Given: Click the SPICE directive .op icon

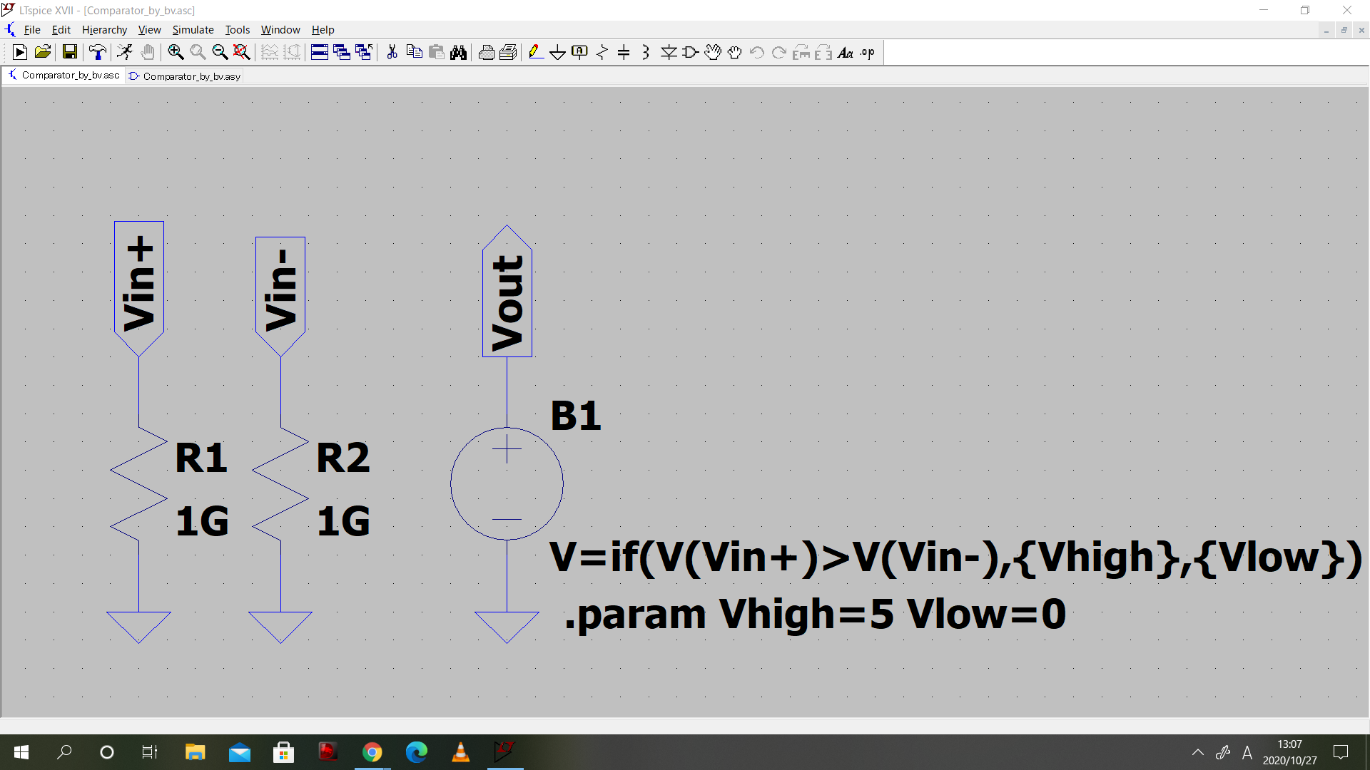Looking at the screenshot, I should click(868, 52).
